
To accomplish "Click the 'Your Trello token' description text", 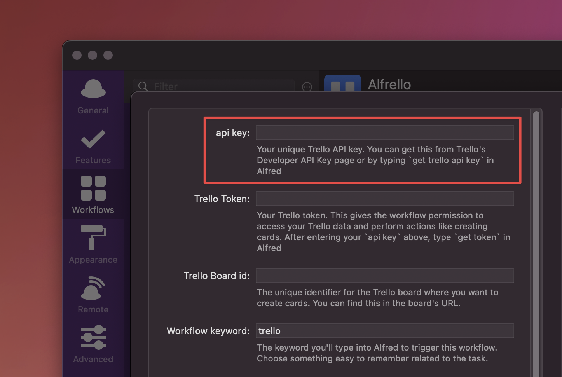I will click(383, 232).
